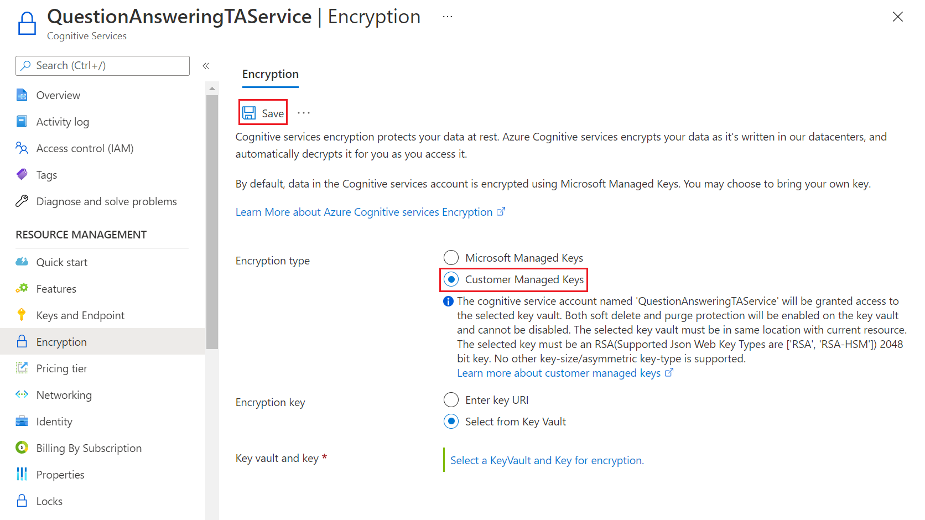Click the Networking icon

(22, 394)
